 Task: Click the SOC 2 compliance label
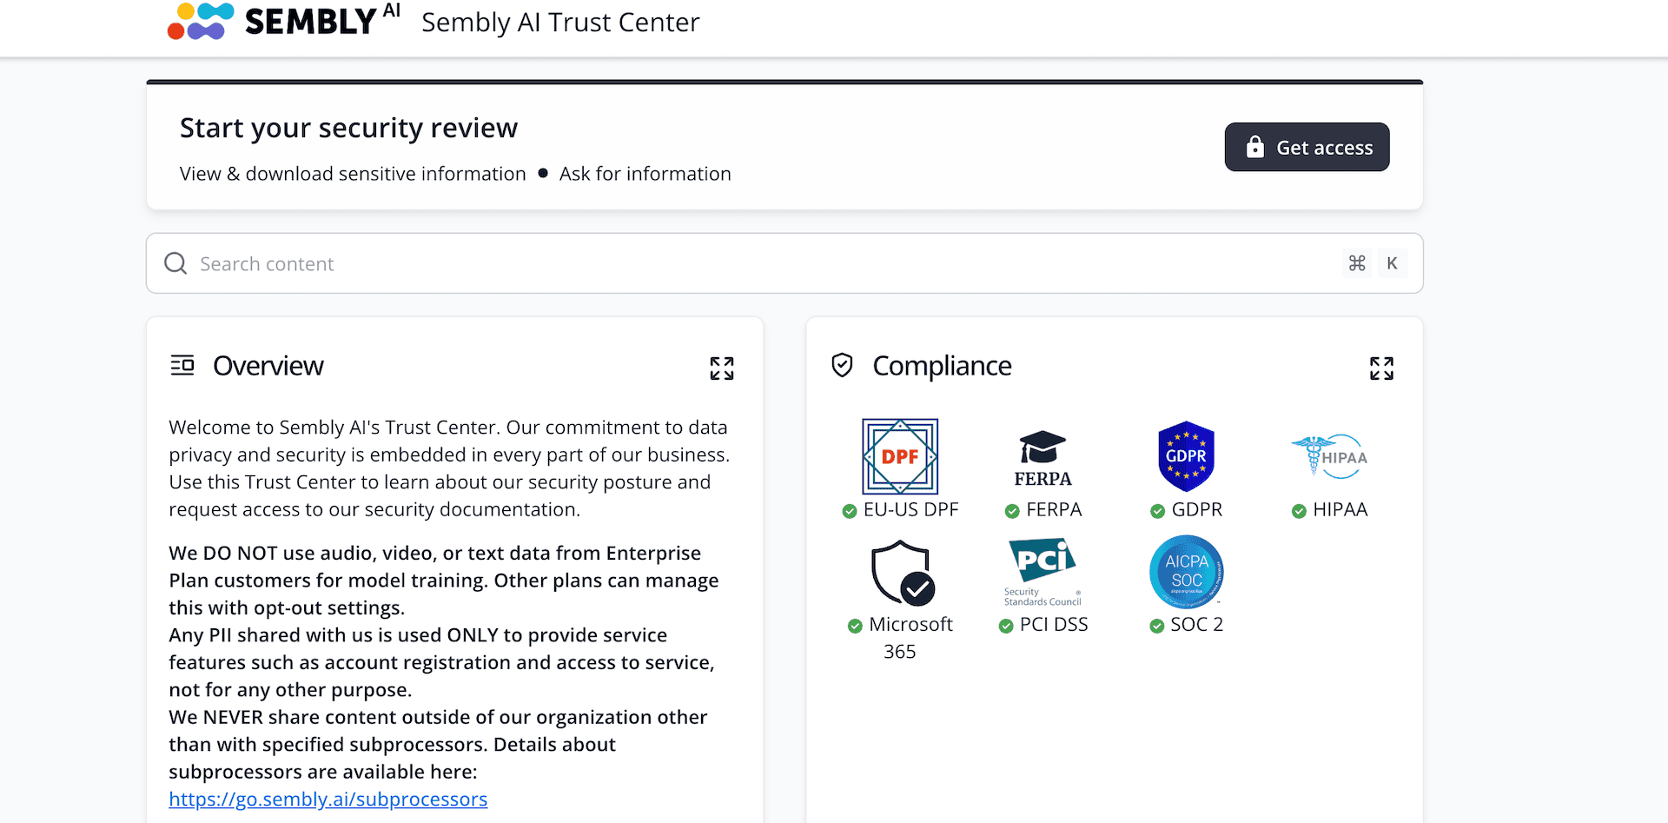(1196, 624)
